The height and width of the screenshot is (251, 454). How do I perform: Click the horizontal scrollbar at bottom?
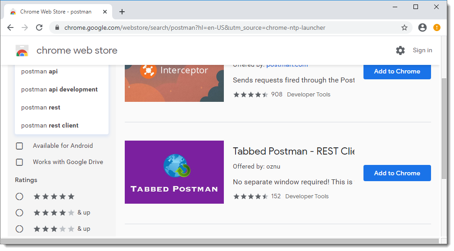click(220, 241)
